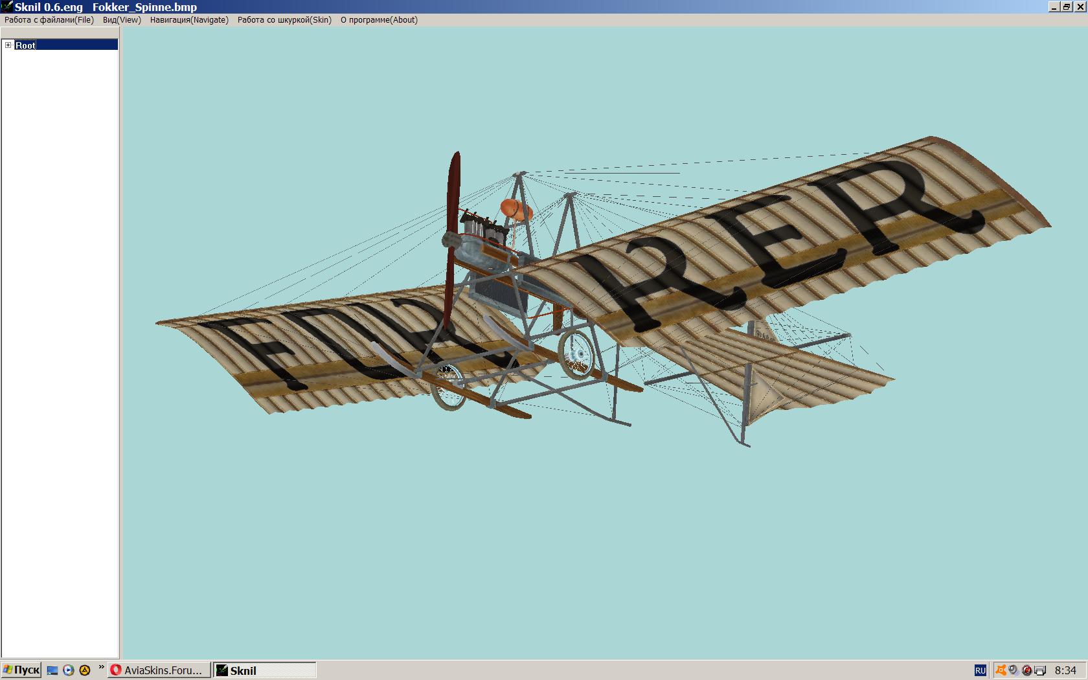Open the О программе (About) menu
The width and height of the screenshot is (1088, 680).
click(x=379, y=20)
